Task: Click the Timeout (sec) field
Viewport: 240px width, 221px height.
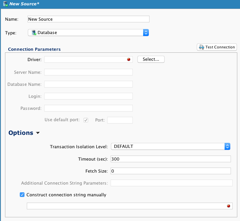Action: tap(171, 159)
